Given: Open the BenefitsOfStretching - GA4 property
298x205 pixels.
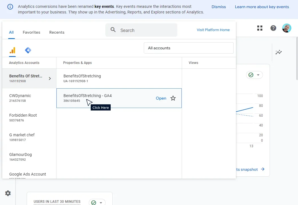Looking at the screenshot, I should tap(161, 98).
